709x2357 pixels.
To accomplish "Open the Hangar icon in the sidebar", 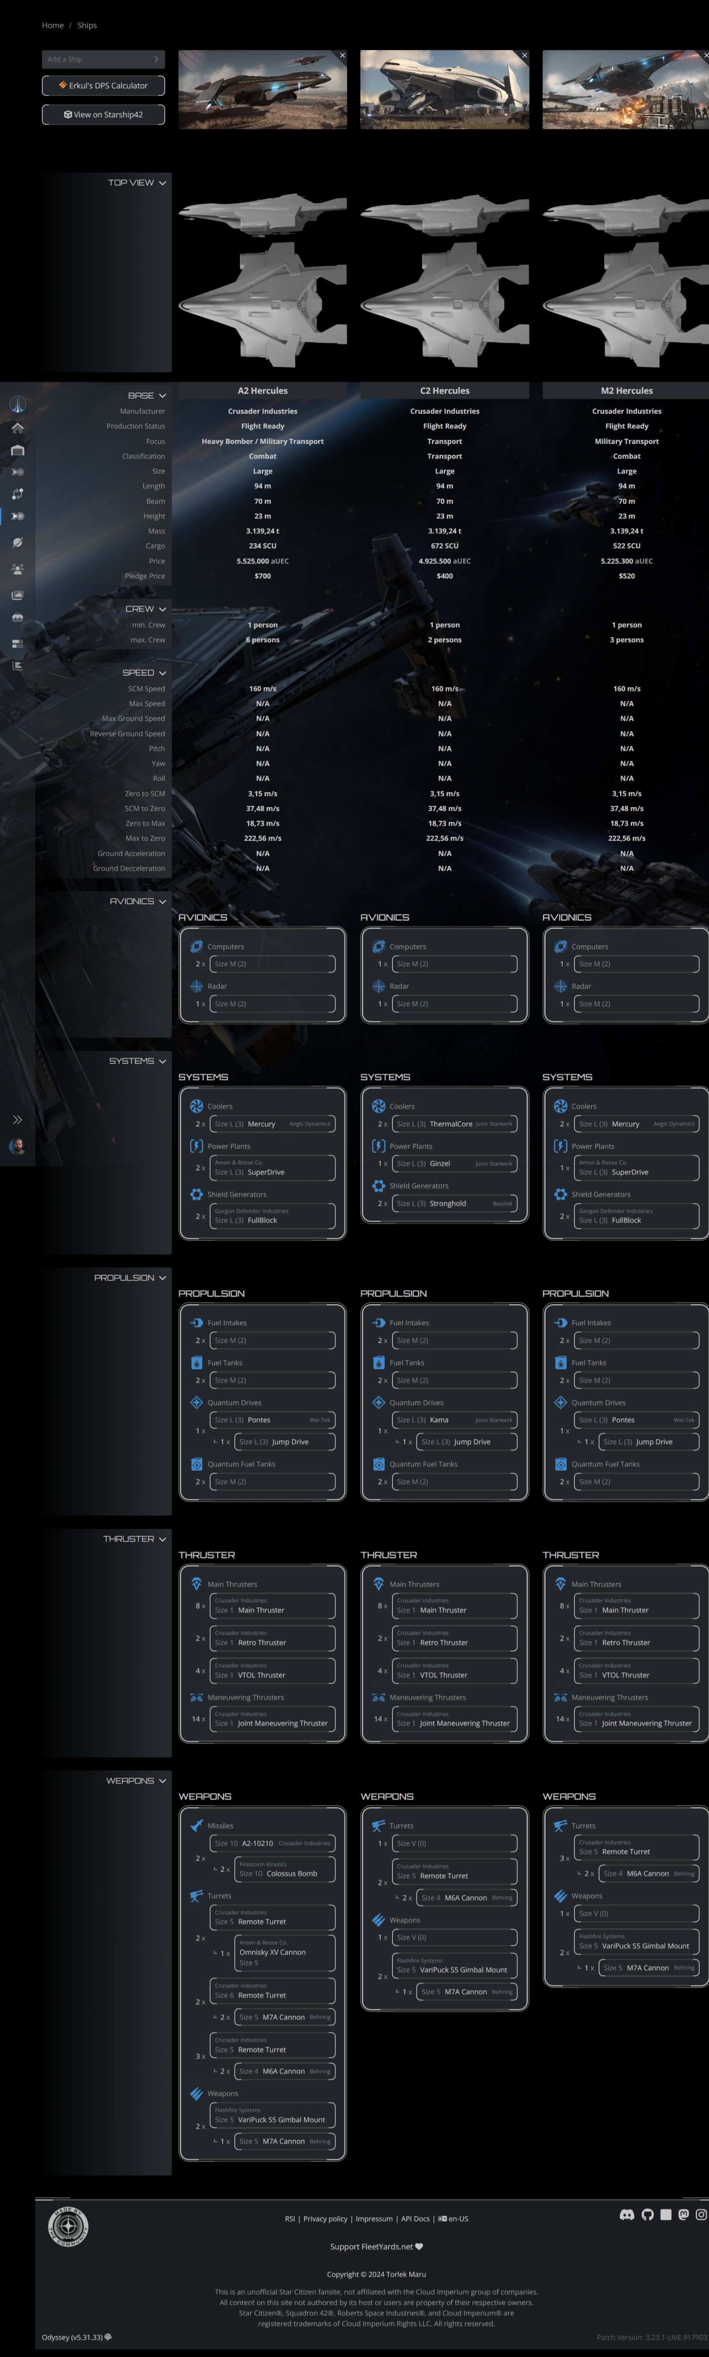I will pyautogui.click(x=16, y=451).
